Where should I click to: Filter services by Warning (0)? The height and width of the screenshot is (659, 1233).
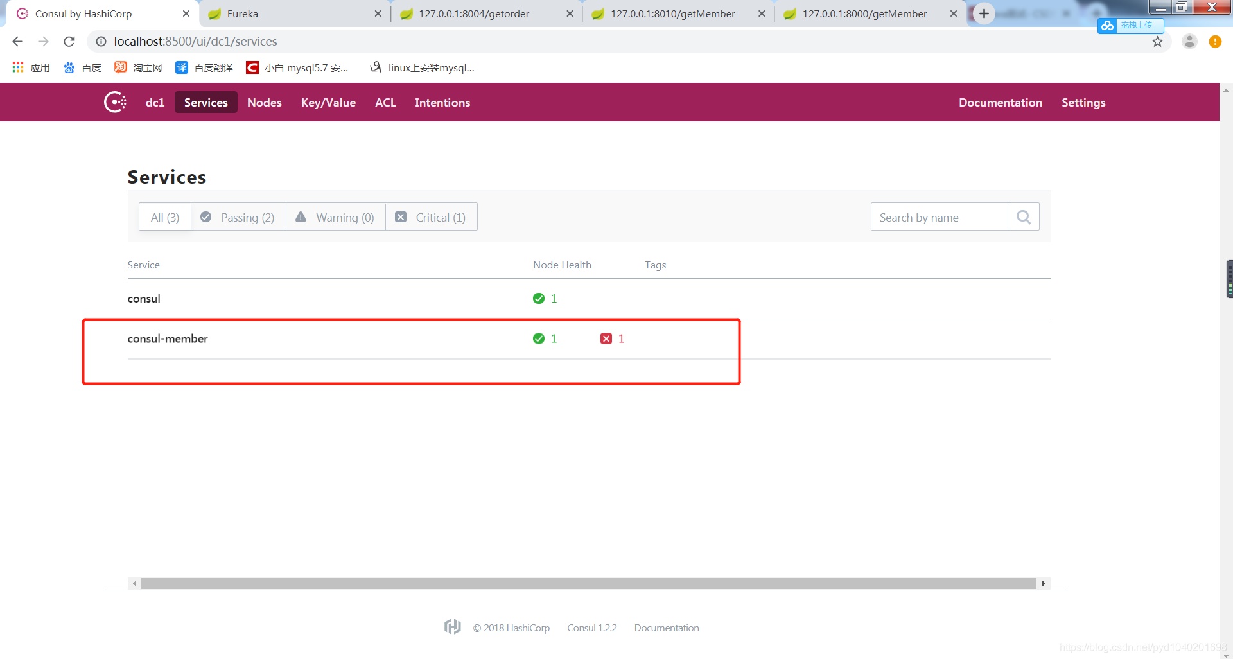(336, 217)
